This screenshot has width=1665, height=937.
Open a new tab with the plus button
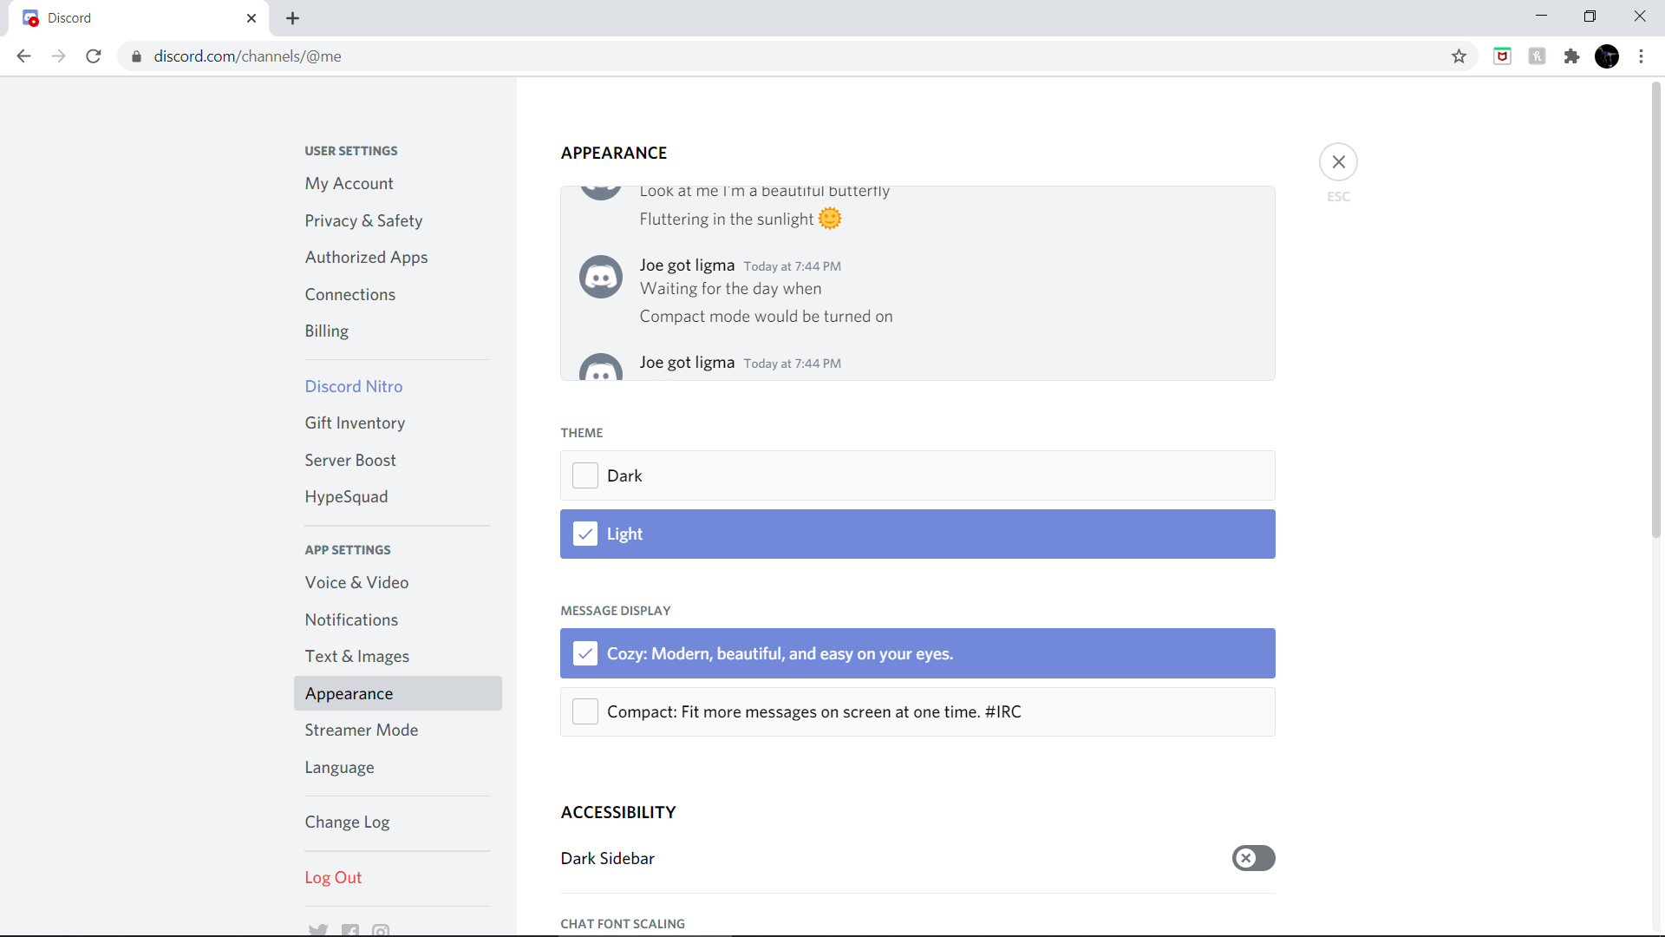pyautogui.click(x=292, y=17)
